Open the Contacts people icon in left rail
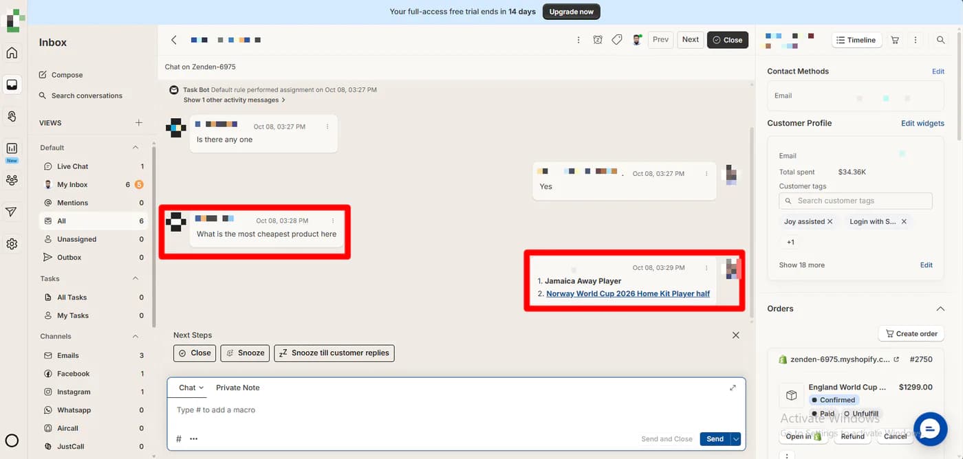963x459 pixels. click(x=12, y=180)
